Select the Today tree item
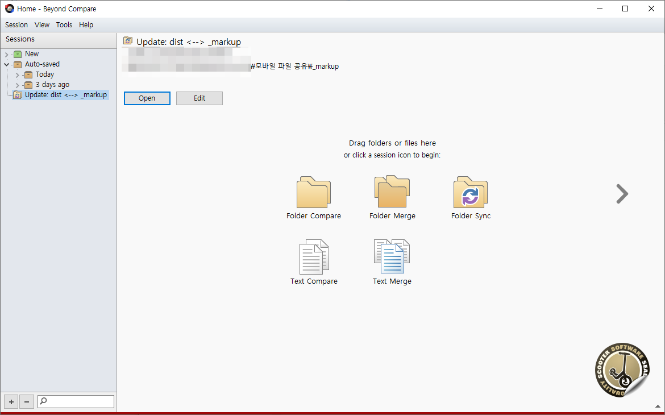This screenshot has width=665, height=415. click(x=45, y=74)
